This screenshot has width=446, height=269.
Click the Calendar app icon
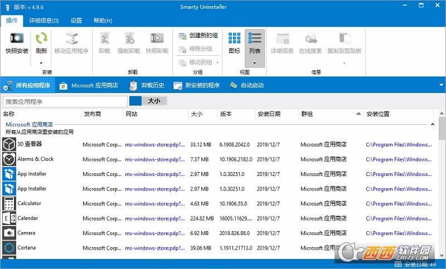9,218
